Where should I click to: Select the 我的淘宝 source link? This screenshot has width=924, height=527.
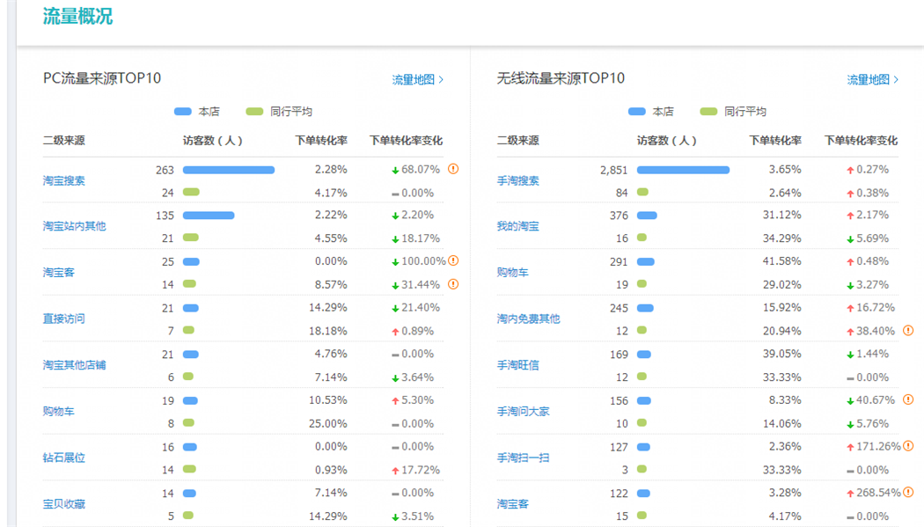[x=518, y=226]
